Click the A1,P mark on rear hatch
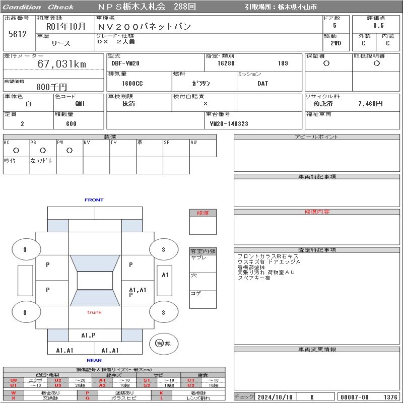The height and width of the screenshot is (403, 403). pyautogui.click(x=88, y=335)
